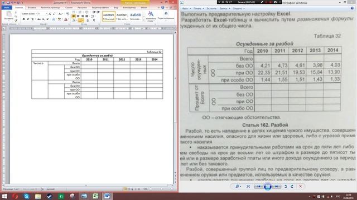The width and height of the screenshot is (357, 200).
Task: Open Открыть dropdown in Photo Viewer
Action: pos(239,8)
